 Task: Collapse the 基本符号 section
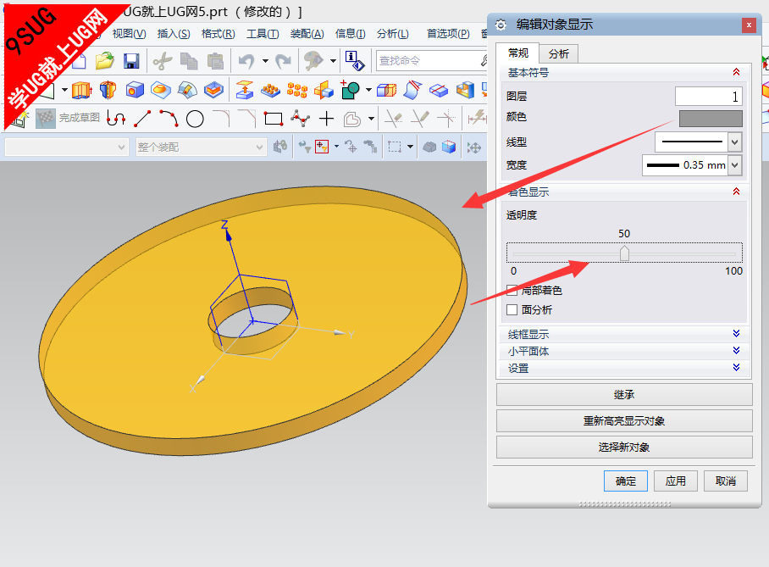pyautogui.click(x=736, y=72)
